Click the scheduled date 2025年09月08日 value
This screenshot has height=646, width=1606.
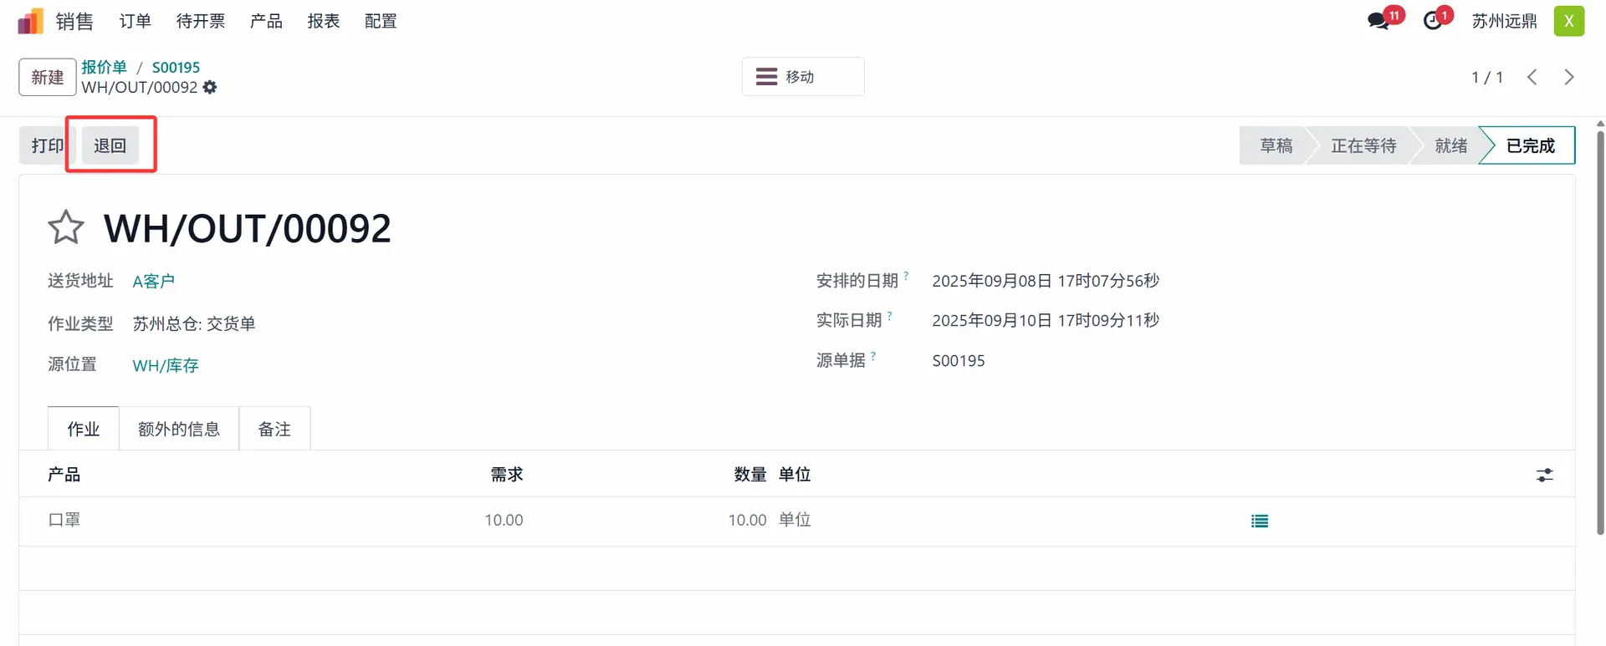tap(1046, 281)
